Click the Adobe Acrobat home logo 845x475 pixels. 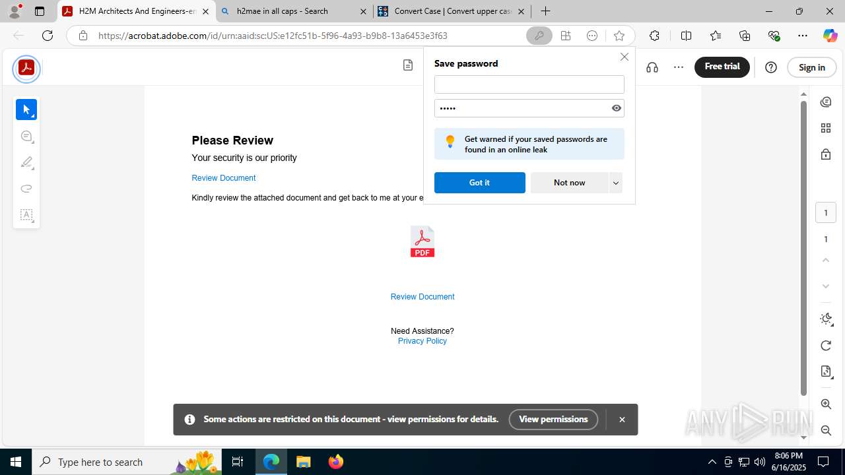point(26,69)
